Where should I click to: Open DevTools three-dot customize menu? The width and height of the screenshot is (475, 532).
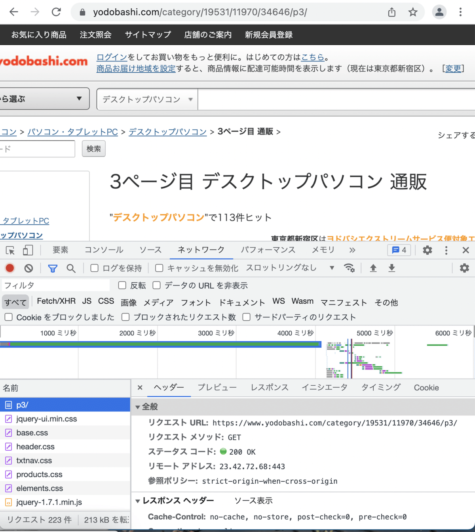pyautogui.click(x=446, y=250)
